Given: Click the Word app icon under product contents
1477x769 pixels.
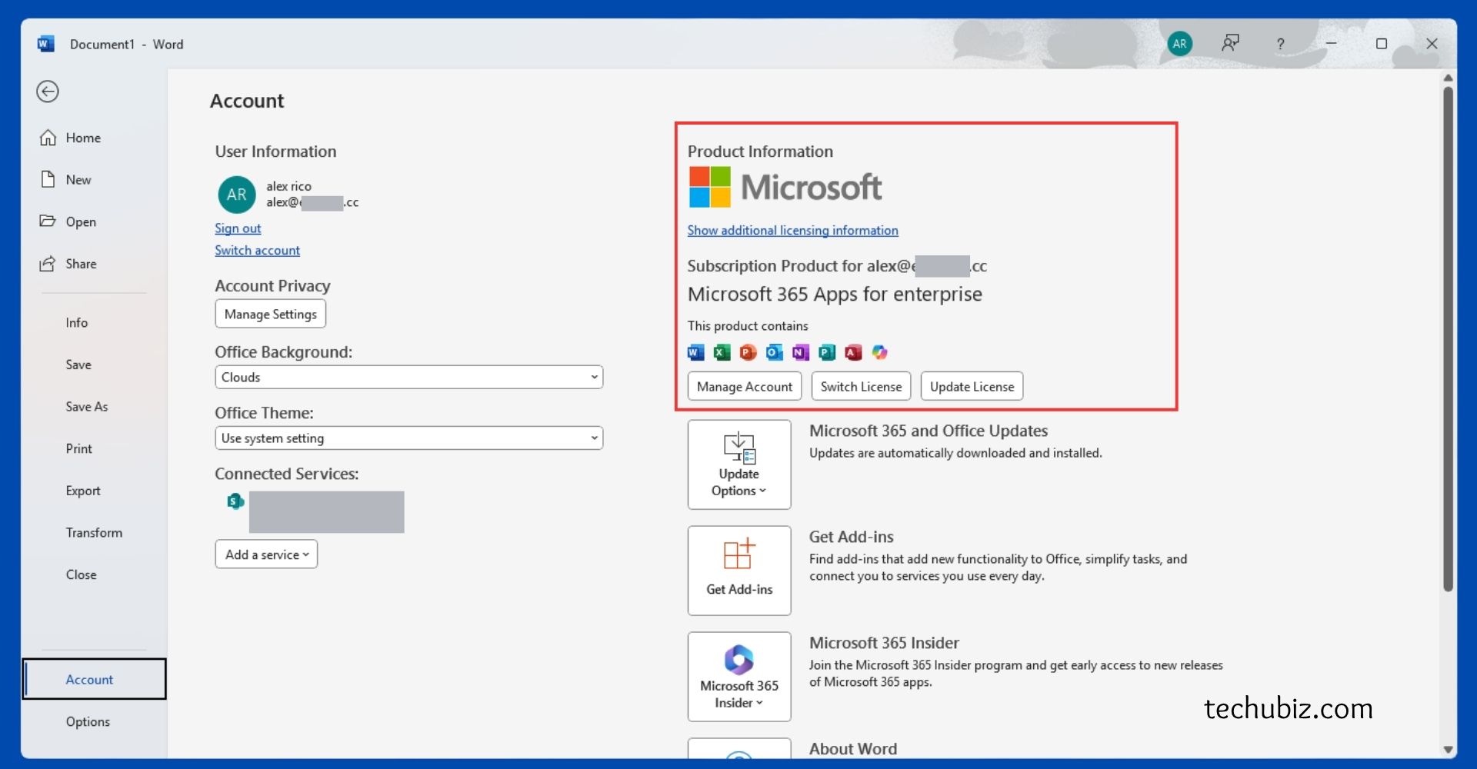Looking at the screenshot, I should coord(695,352).
